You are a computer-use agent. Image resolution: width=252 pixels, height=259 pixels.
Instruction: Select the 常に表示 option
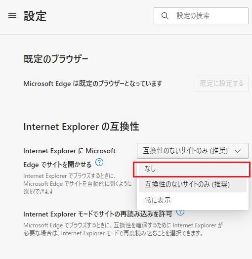193,200
